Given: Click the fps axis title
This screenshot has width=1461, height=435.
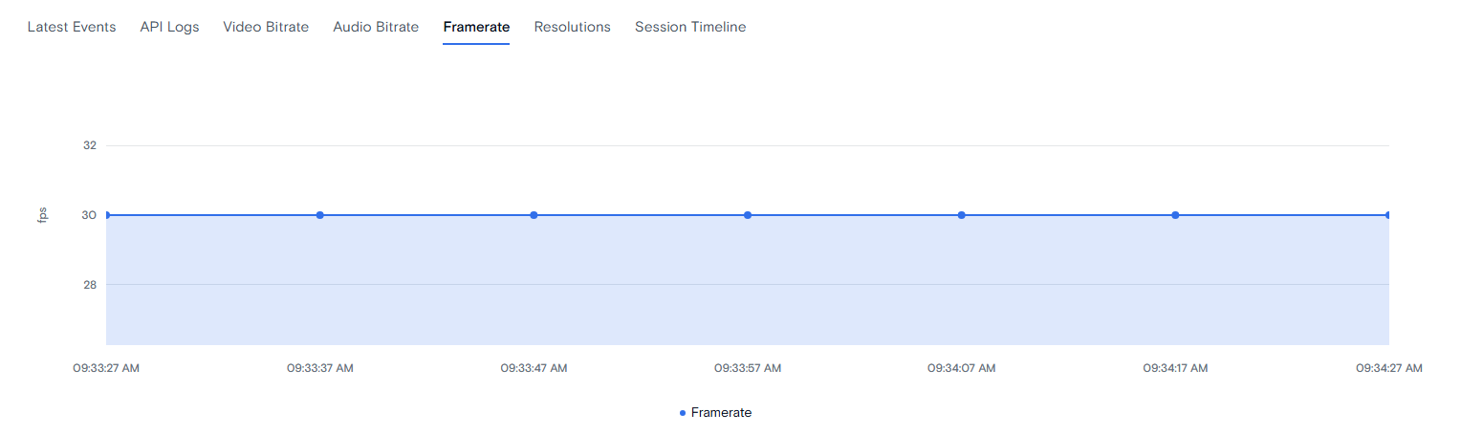Looking at the screenshot, I should tap(42, 215).
